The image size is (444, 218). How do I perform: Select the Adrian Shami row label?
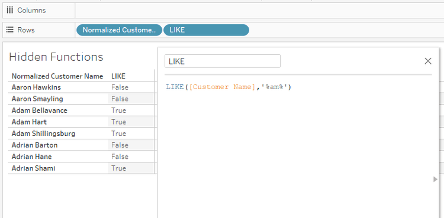click(x=33, y=168)
